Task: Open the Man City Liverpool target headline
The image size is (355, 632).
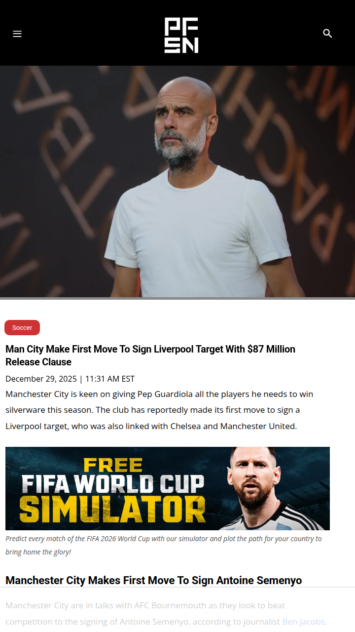Action: pos(150,355)
